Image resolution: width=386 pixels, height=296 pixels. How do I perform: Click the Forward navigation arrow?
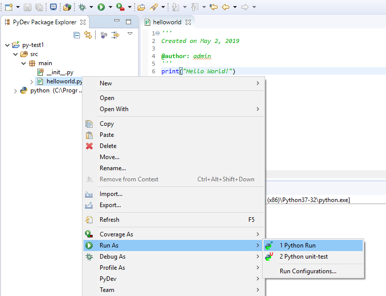245,7
